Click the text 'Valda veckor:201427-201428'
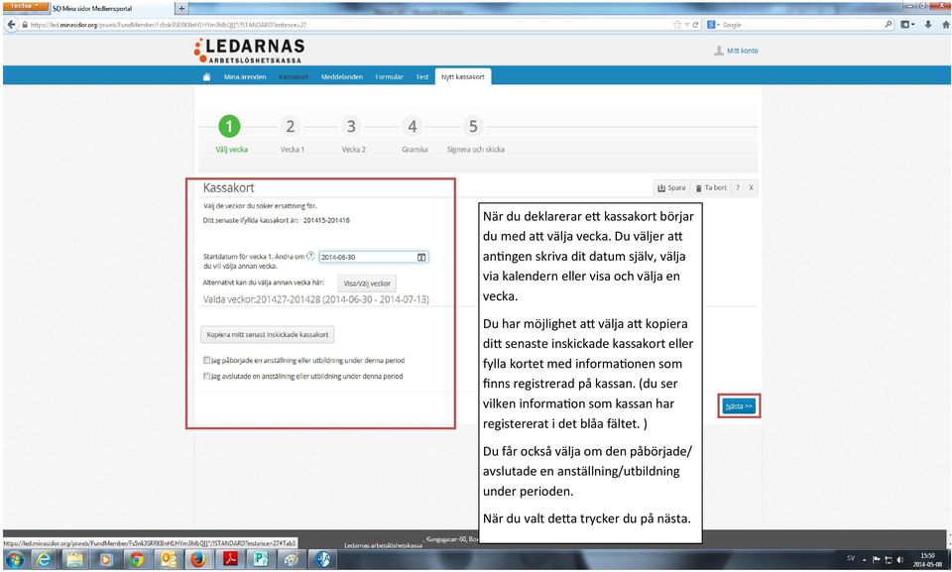 (x=262, y=299)
